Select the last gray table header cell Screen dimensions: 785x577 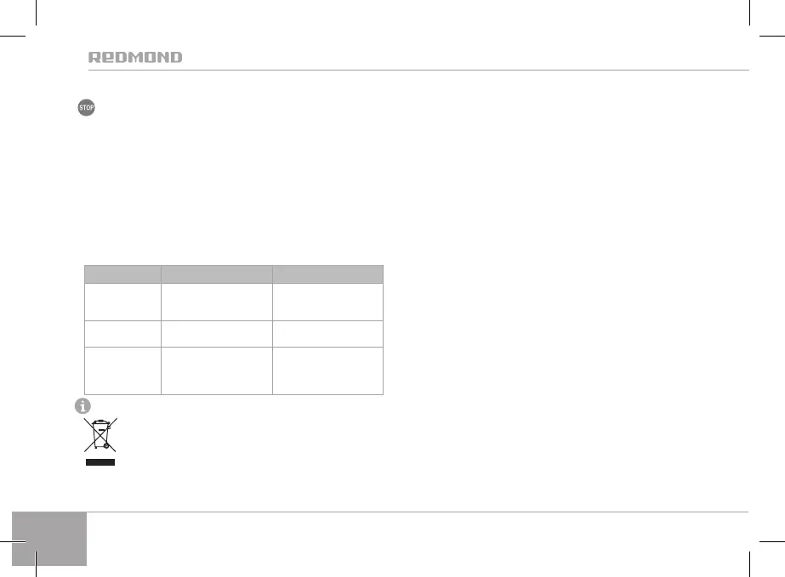tap(327, 274)
